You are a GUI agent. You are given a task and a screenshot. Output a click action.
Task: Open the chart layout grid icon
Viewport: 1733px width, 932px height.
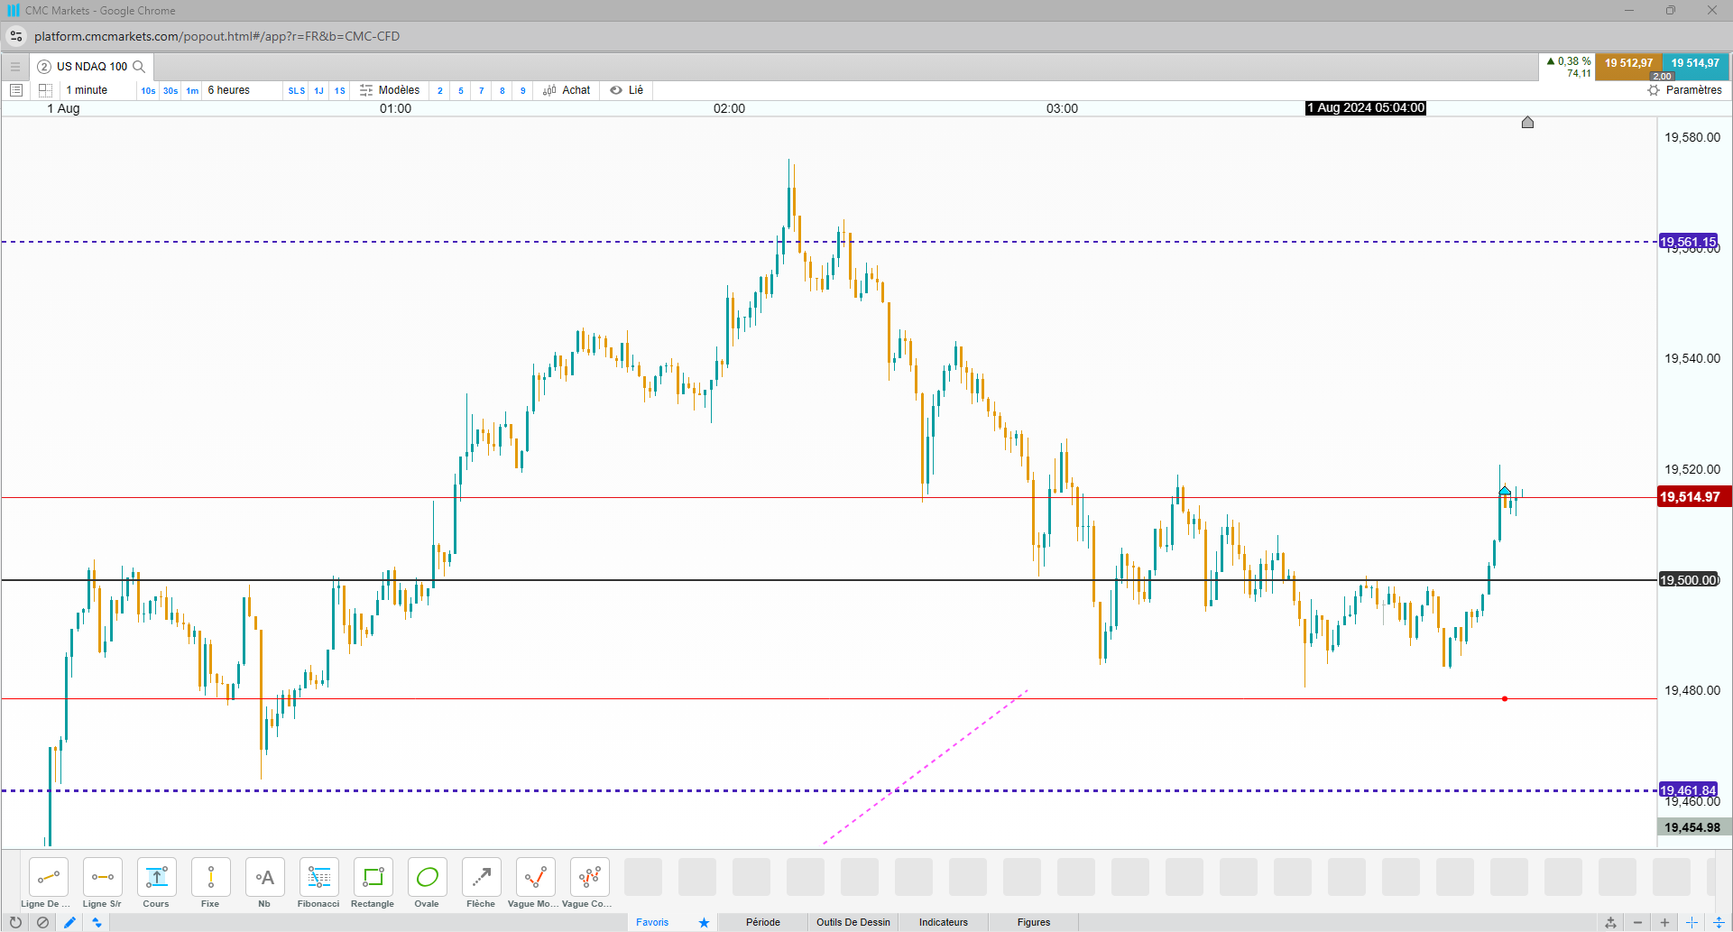(x=45, y=90)
